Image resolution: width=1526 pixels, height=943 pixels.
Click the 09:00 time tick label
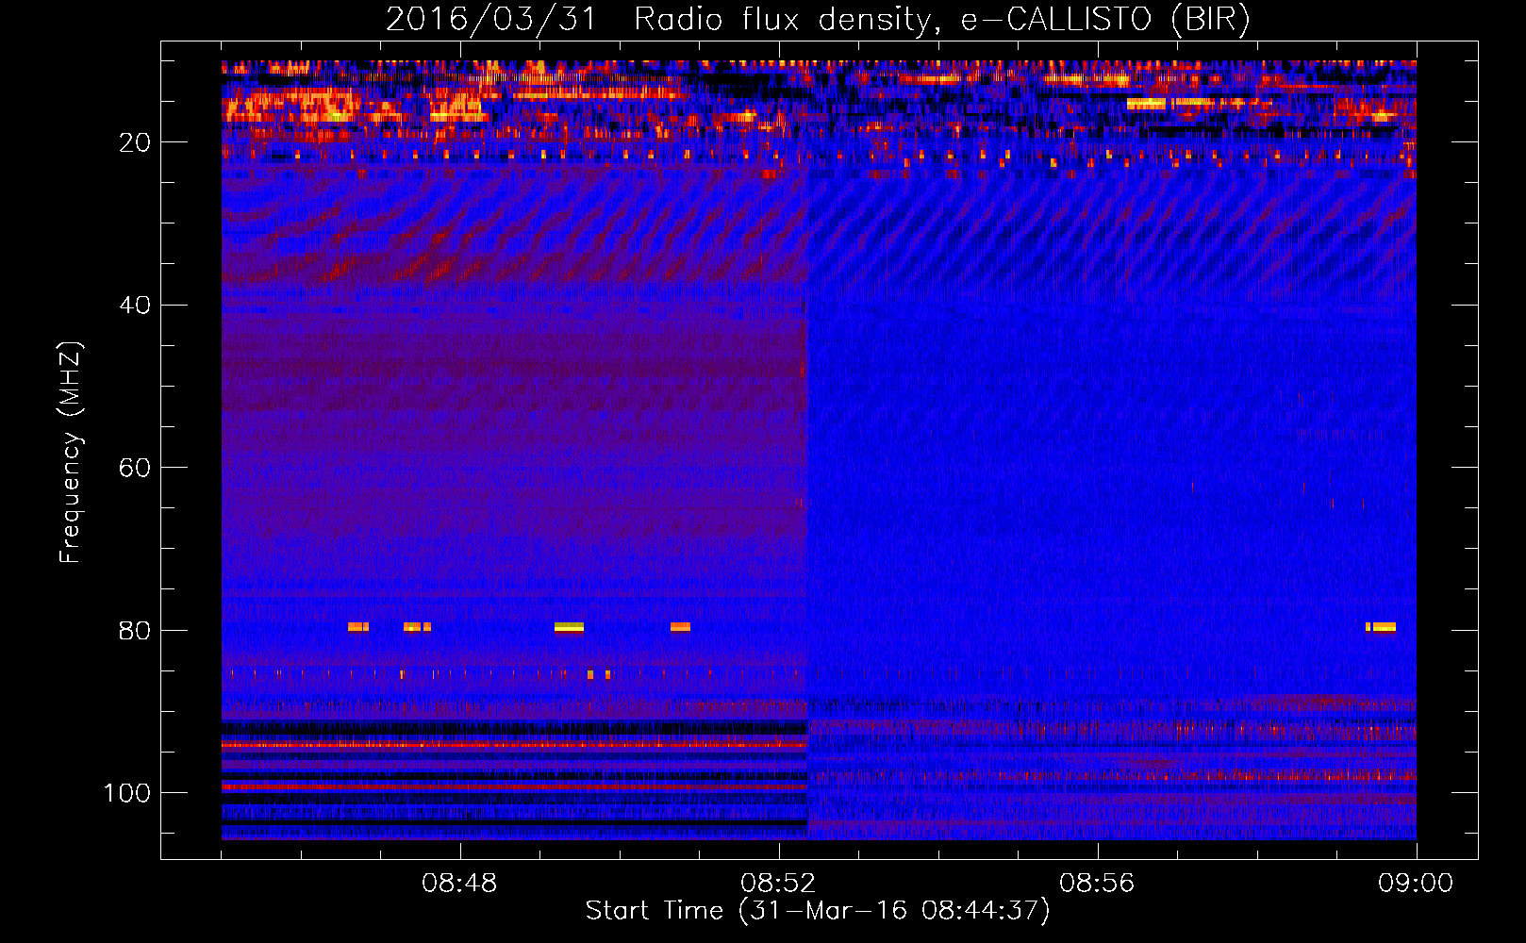(1416, 884)
